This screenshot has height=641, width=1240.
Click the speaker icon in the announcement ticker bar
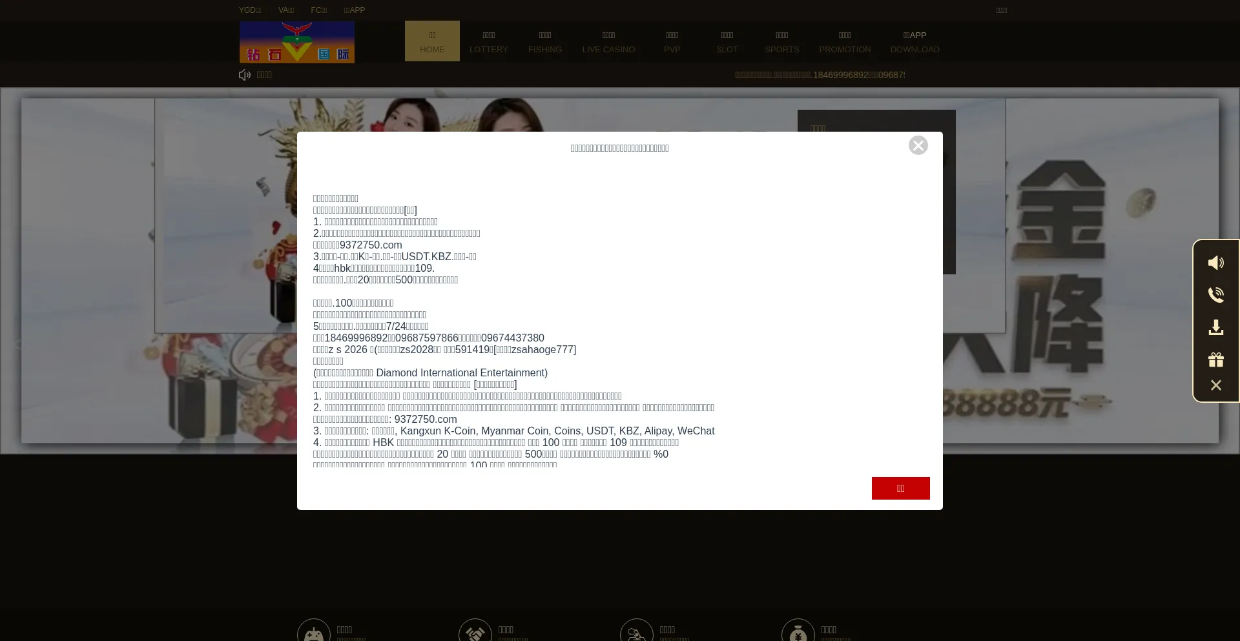click(x=245, y=75)
